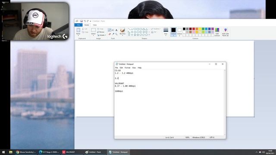Click the Undo arrow in Paint title bar
Viewport: 276px width, 155px height.
(85, 21)
